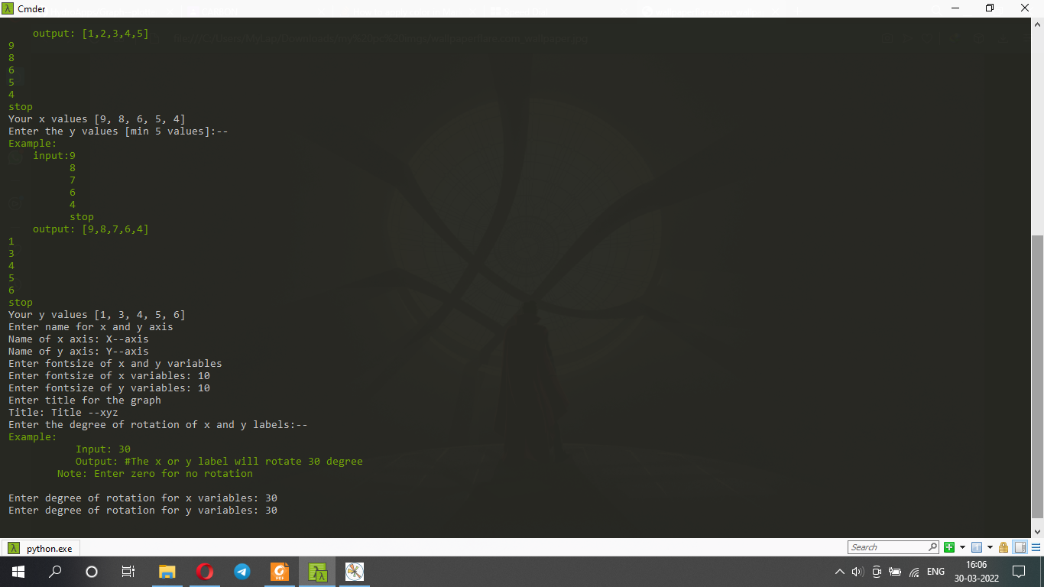The height and width of the screenshot is (587, 1044).
Task: Click 'Note: Enter zero for no rotation' text
Action: 155,474
